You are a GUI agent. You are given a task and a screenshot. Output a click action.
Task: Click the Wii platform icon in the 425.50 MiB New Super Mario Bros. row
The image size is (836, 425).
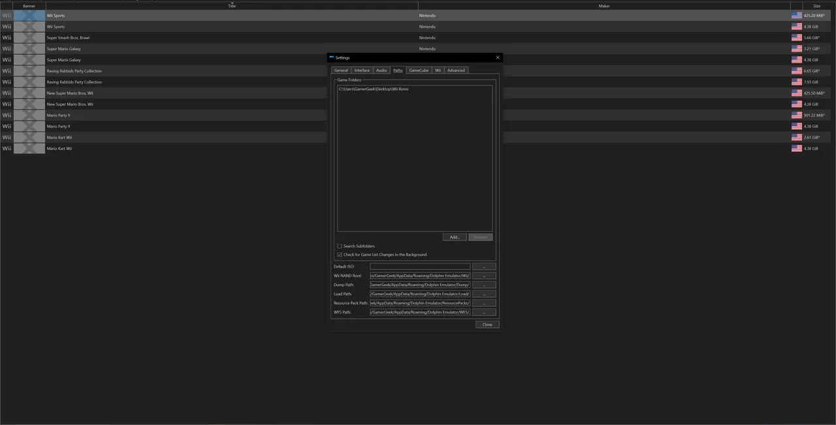click(7, 93)
